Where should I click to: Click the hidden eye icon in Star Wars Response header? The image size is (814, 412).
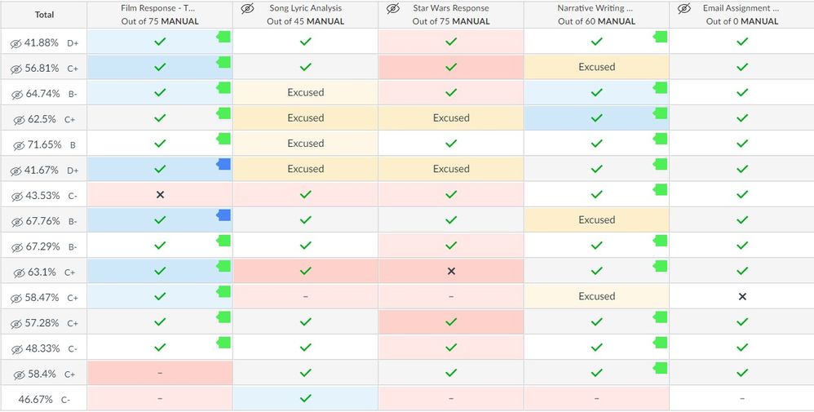tap(393, 8)
